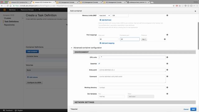Click info icon beside Command
Screen dimensions: 199x112
point(167,77)
